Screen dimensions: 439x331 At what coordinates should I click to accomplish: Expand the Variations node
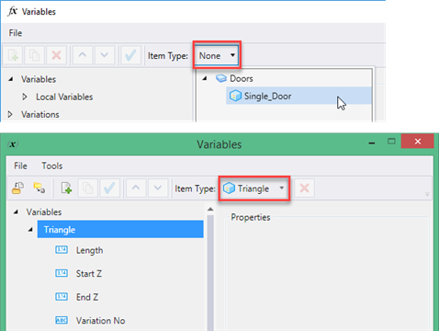[x=10, y=114]
